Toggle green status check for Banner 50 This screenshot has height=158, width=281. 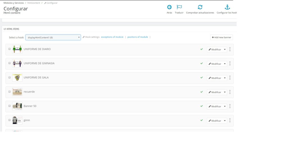pos(201,106)
